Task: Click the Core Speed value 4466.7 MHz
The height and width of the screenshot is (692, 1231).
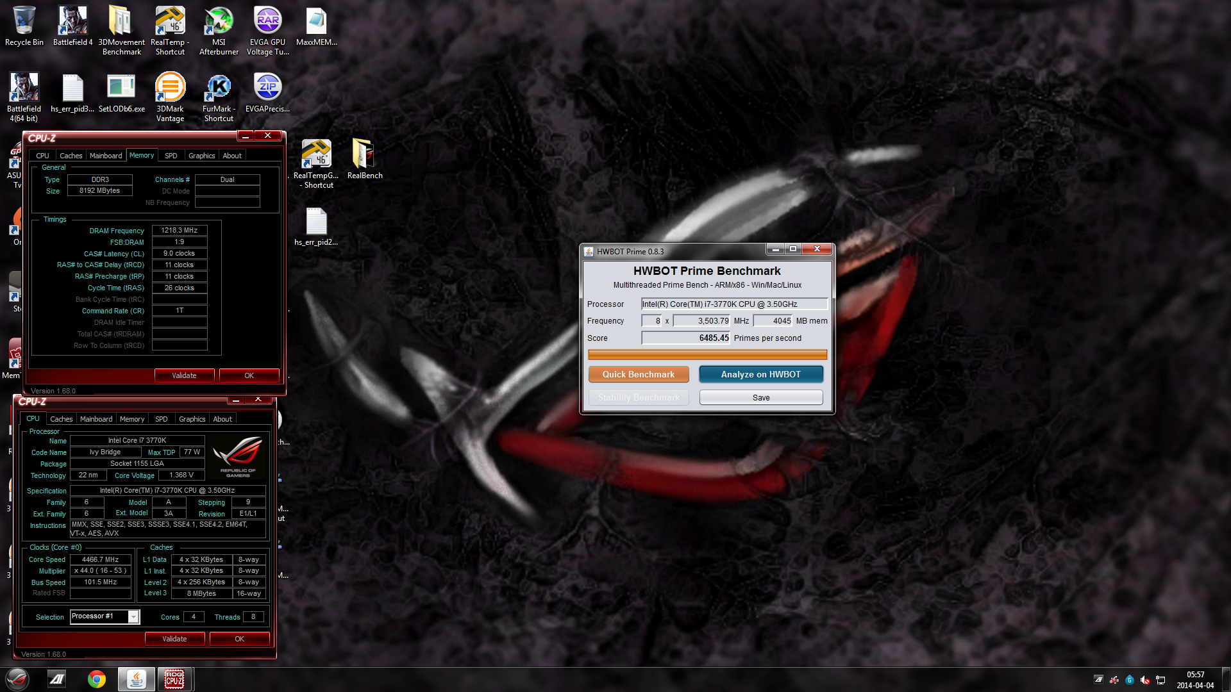Action: pos(101,559)
